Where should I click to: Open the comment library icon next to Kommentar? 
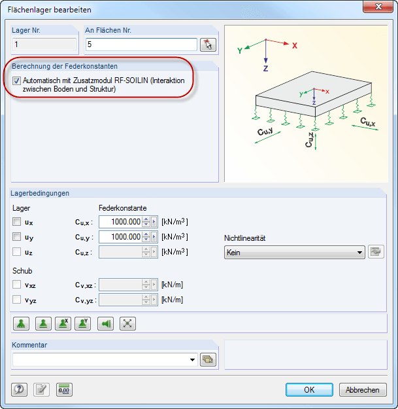click(x=208, y=360)
